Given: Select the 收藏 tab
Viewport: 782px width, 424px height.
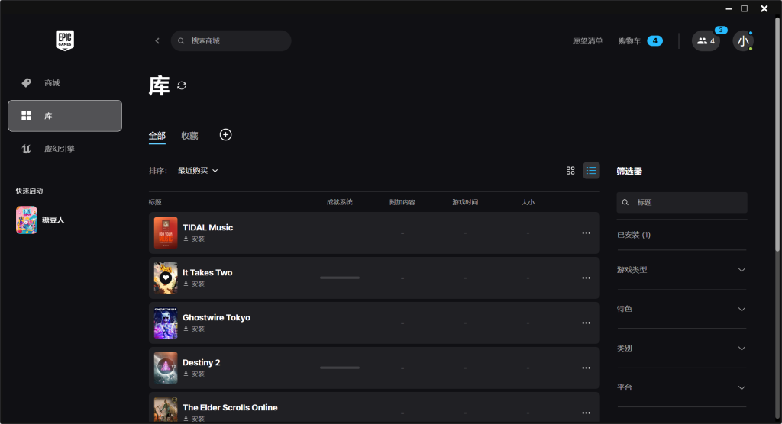Looking at the screenshot, I should tap(189, 136).
